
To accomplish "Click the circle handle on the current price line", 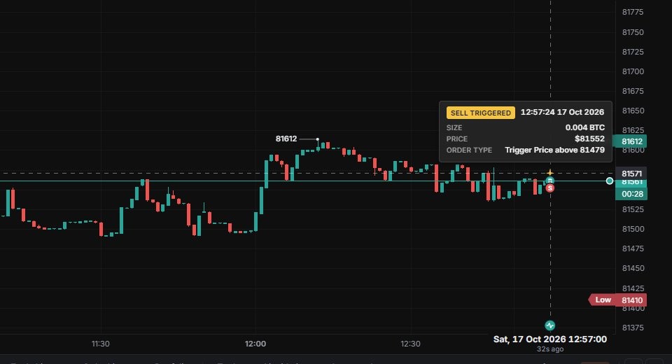I will point(610,181).
